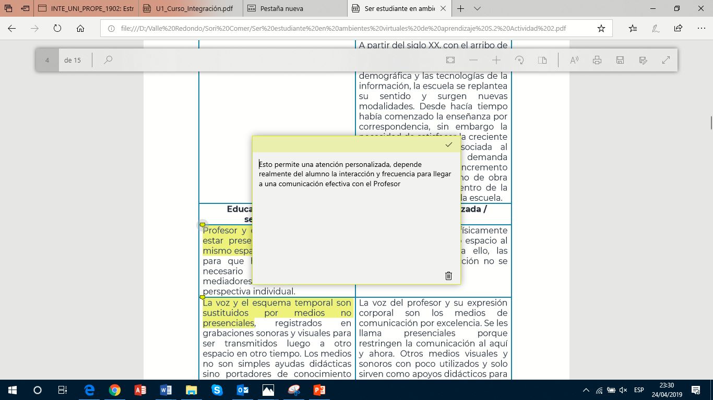Toggle the read aloud option
Image resolution: width=713 pixels, height=400 pixels.
pyautogui.click(x=574, y=60)
